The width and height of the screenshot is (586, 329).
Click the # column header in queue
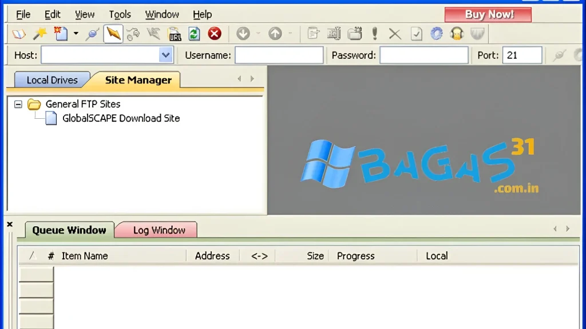[51, 256]
